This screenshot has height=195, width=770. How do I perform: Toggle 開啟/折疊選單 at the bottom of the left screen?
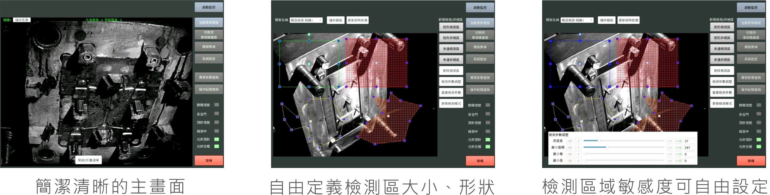pos(88,160)
